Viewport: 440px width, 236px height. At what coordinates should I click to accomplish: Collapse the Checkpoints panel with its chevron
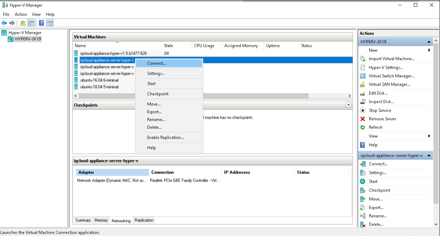348,105
